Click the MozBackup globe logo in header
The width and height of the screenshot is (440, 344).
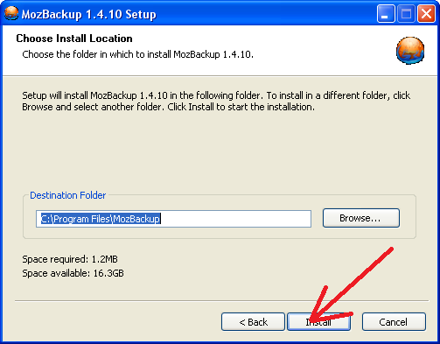coord(410,51)
